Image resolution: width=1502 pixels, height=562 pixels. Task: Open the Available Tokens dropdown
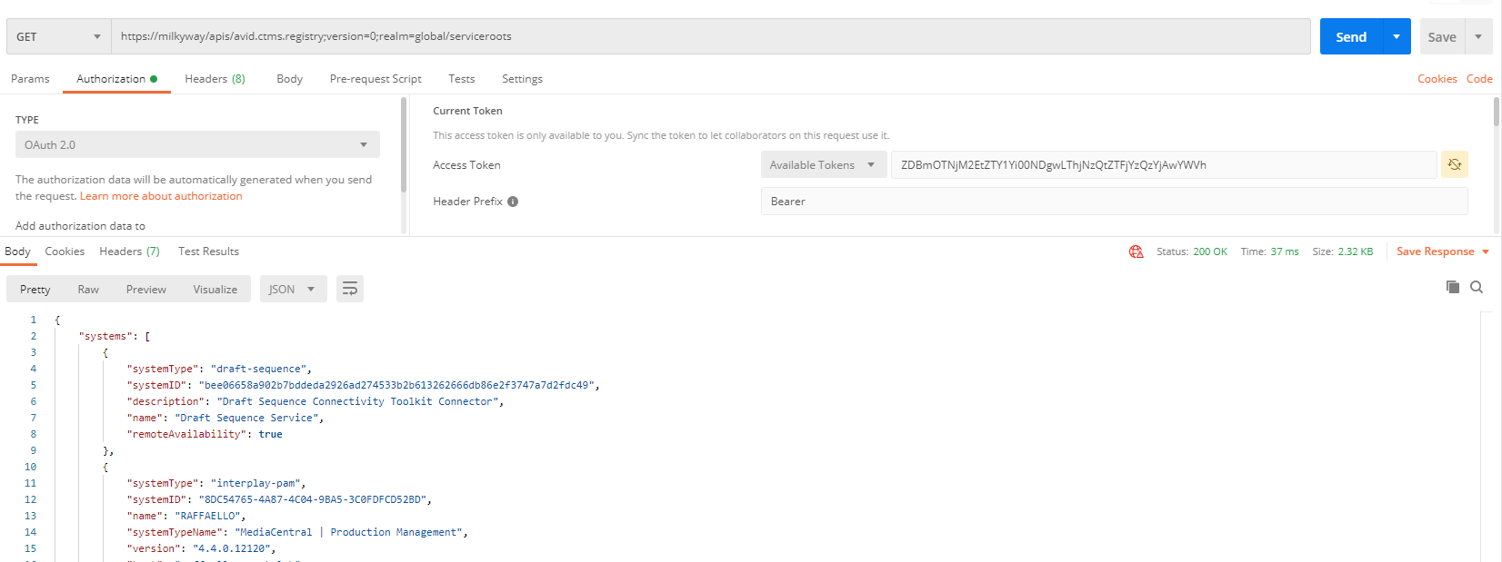tap(823, 164)
